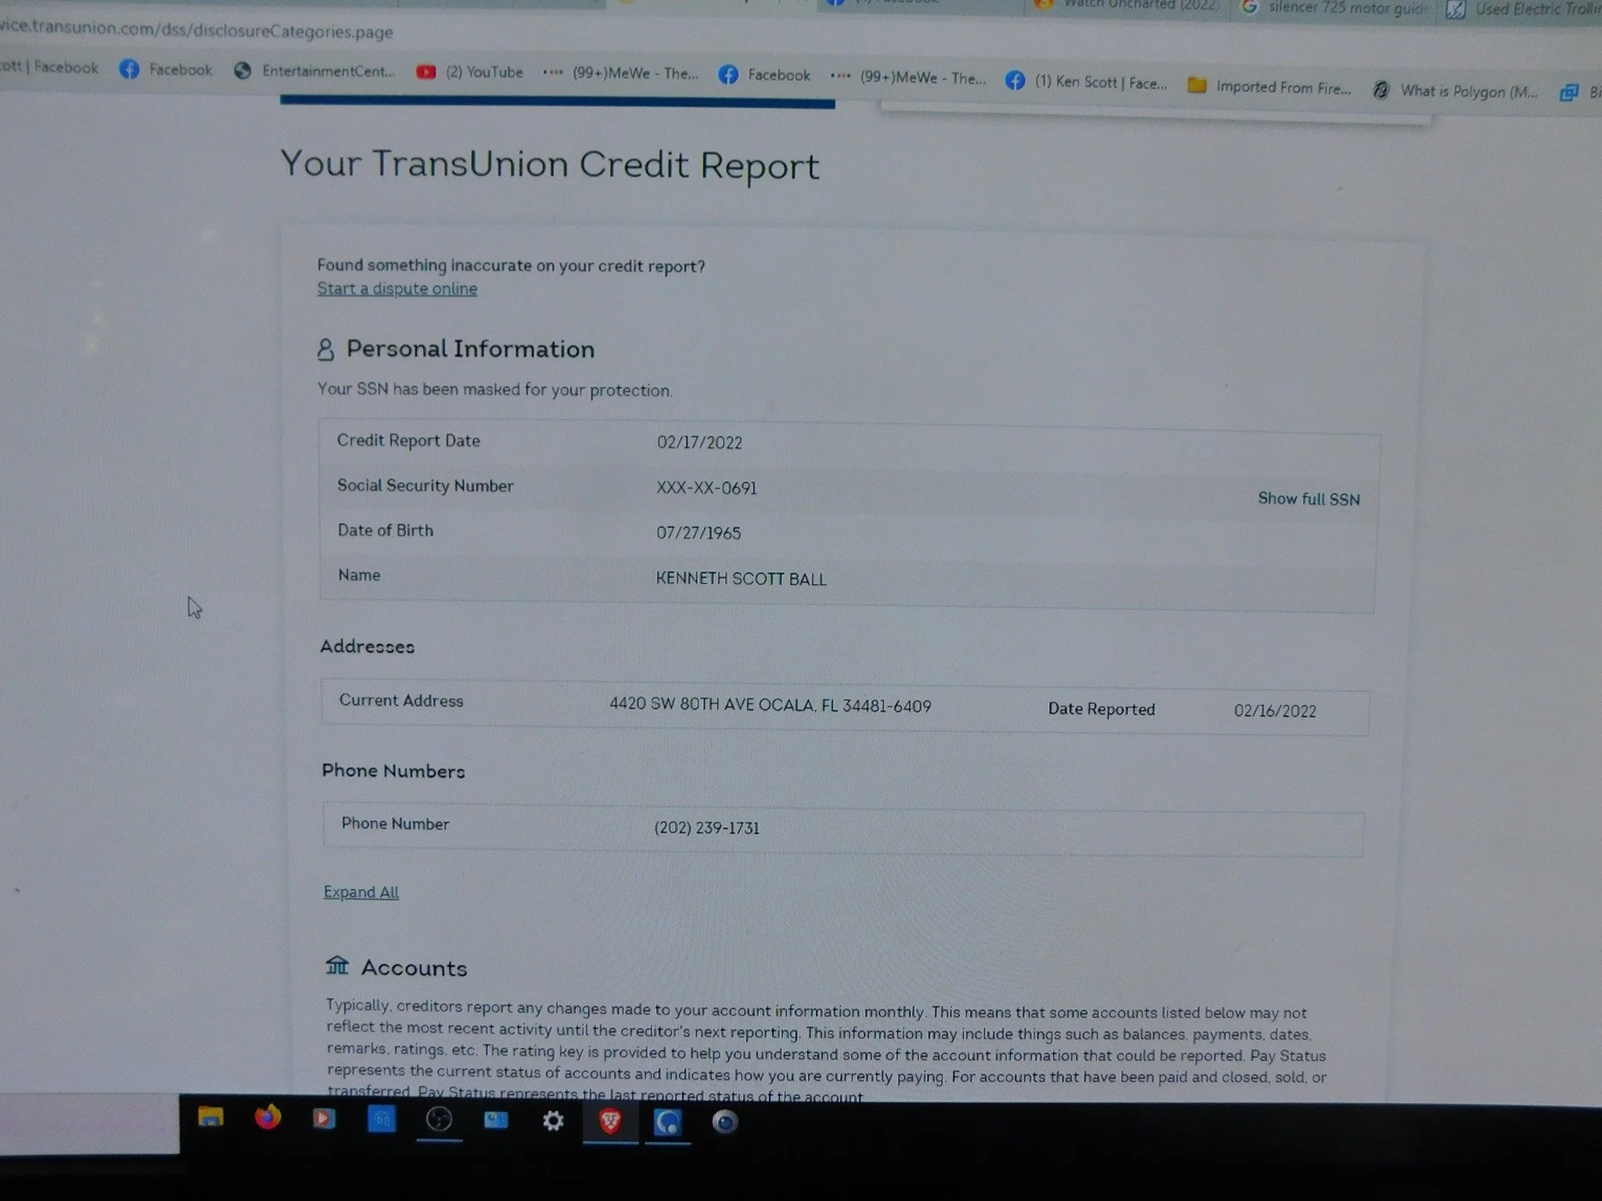Open File Explorer in the taskbar
This screenshot has width=1602, height=1201.
pyautogui.click(x=210, y=1117)
